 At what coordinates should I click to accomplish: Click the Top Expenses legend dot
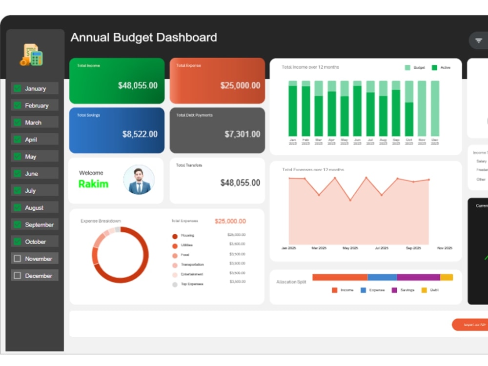tap(175, 285)
